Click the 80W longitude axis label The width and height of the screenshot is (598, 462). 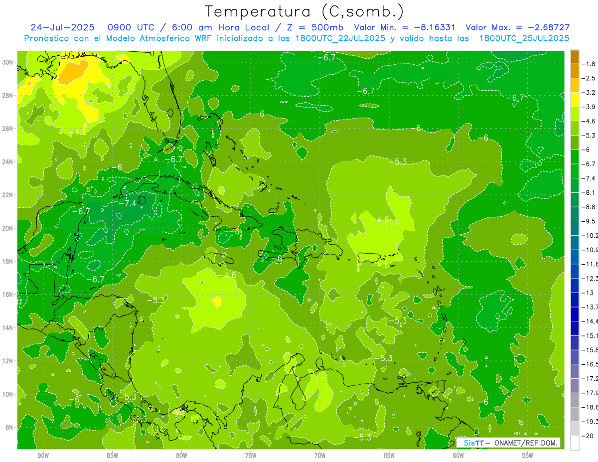click(x=181, y=456)
